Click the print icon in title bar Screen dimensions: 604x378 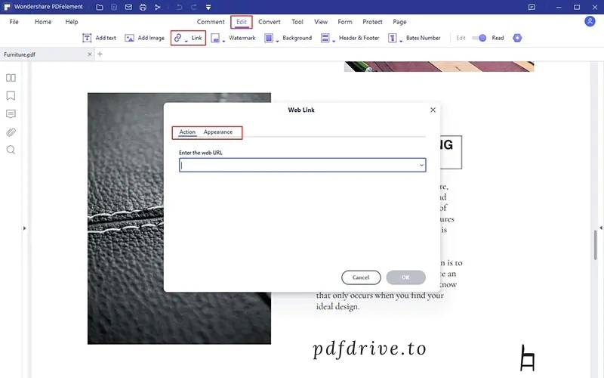tap(143, 7)
